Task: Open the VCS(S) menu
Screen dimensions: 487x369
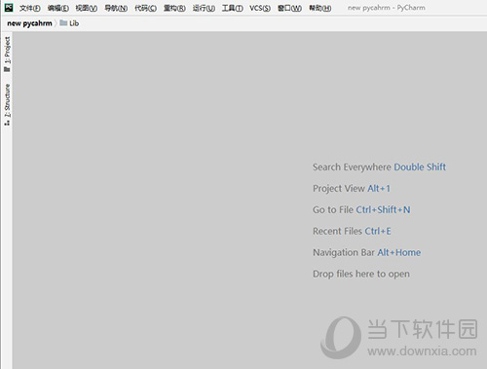Action: coord(260,8)
